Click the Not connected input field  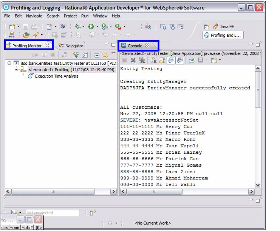[52, 213]
